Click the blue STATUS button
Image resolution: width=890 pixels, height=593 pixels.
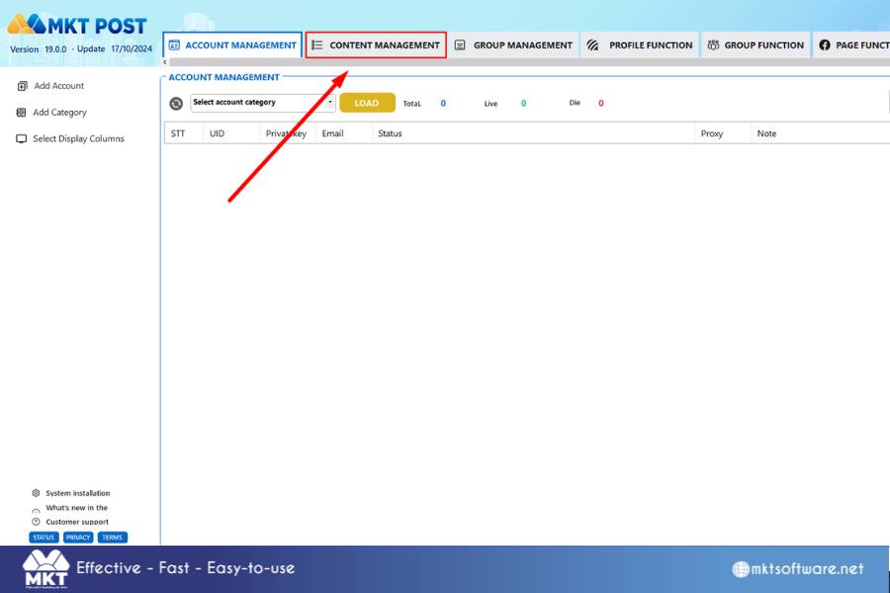pyautogui.click(x=44, y=538)
